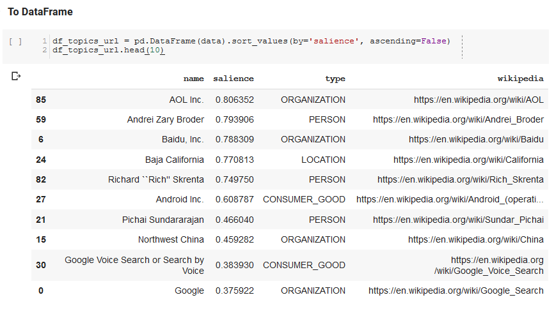Open the AOL Wikipedia link

[479, 100]
